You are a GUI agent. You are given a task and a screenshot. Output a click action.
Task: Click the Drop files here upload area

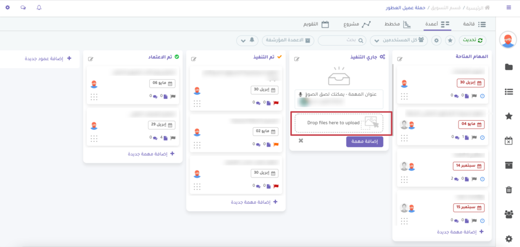[339, 123]
